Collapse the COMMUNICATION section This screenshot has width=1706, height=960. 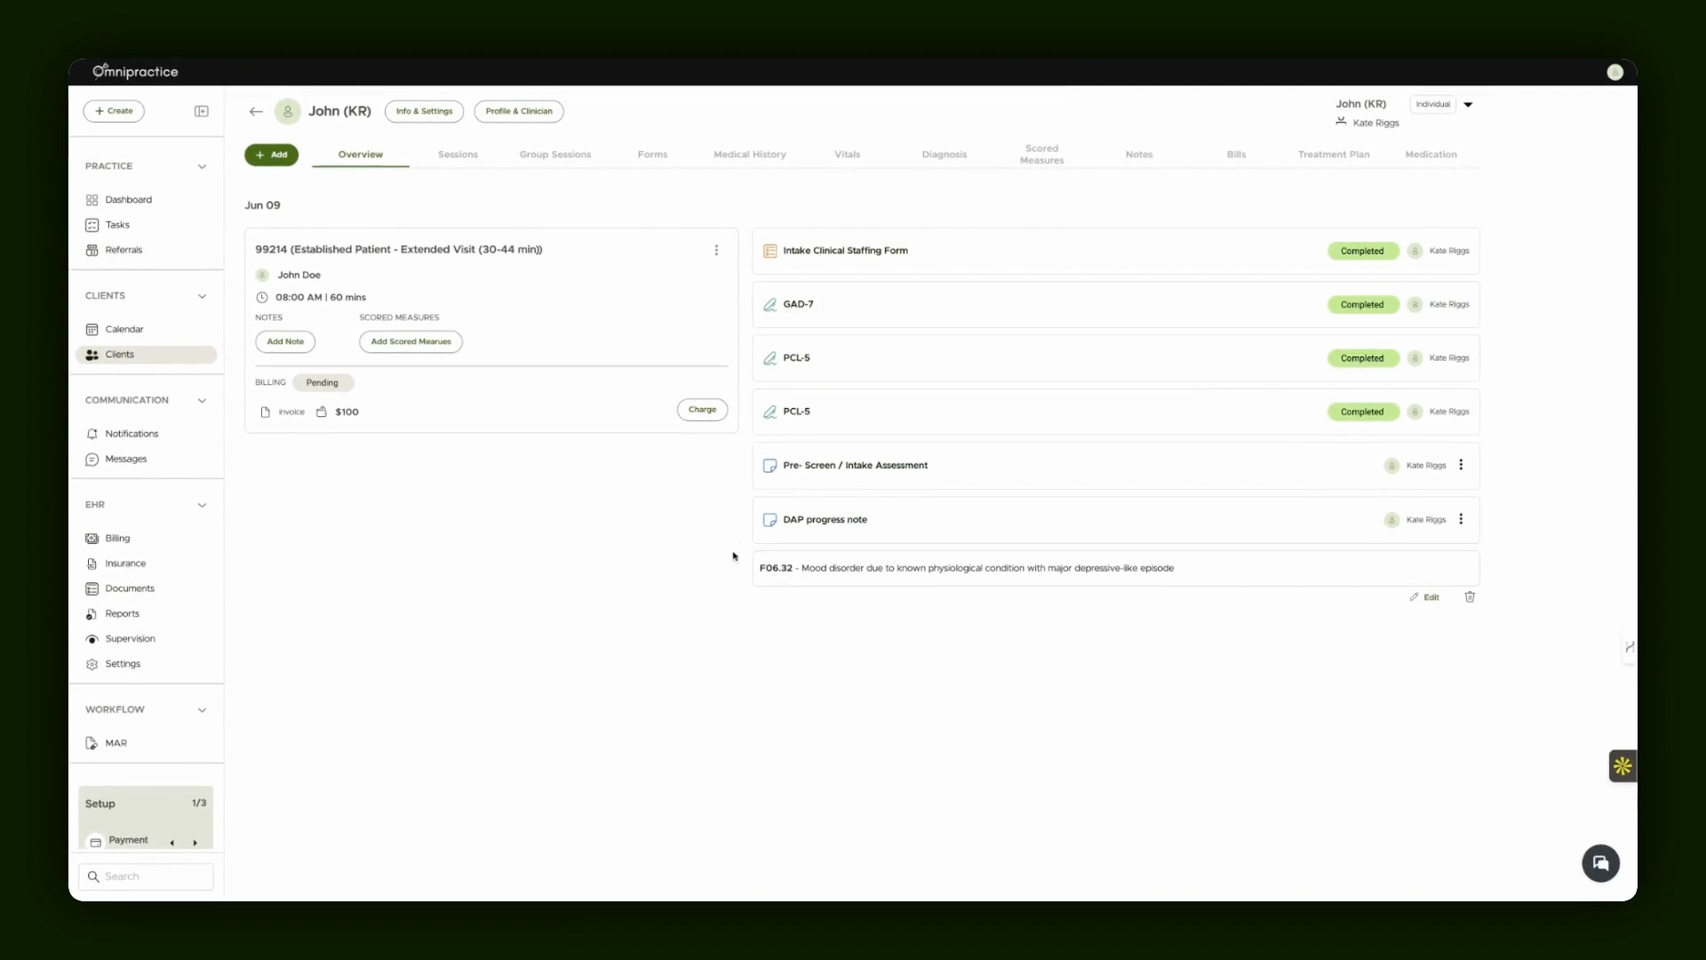click(x=202, y=401)
